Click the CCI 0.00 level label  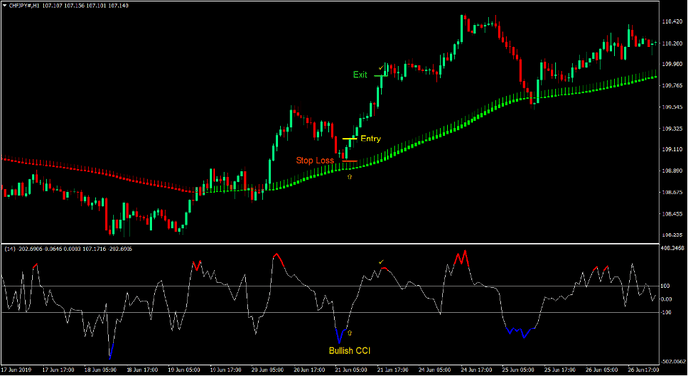pyautogui.click(x=666, y=299)
